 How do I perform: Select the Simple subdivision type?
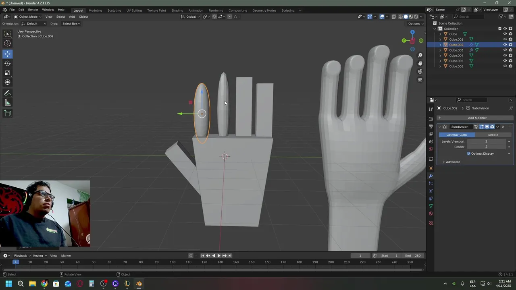coord(493,135)
